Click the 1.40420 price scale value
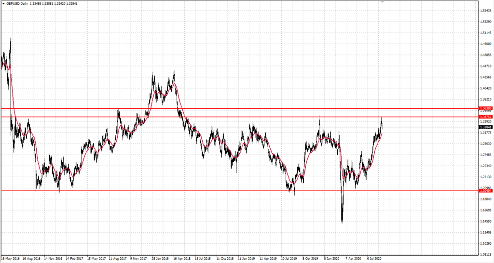The image size is (494, 263). 485,88
